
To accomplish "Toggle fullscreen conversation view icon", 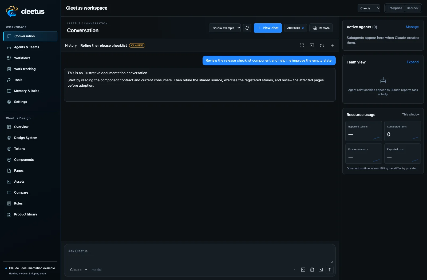I will tap(302, 45).
